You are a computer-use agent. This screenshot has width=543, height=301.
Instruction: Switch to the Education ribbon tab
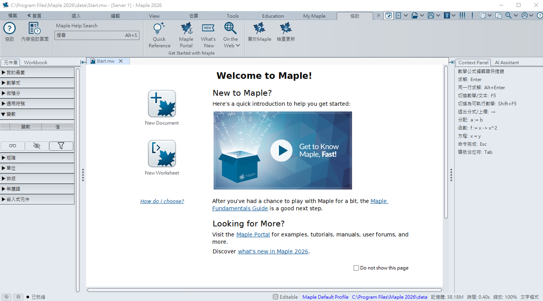(273, 16)
